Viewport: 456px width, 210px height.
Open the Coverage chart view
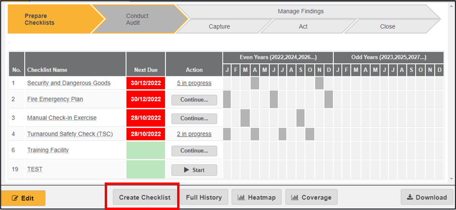[x=311, y=197]
